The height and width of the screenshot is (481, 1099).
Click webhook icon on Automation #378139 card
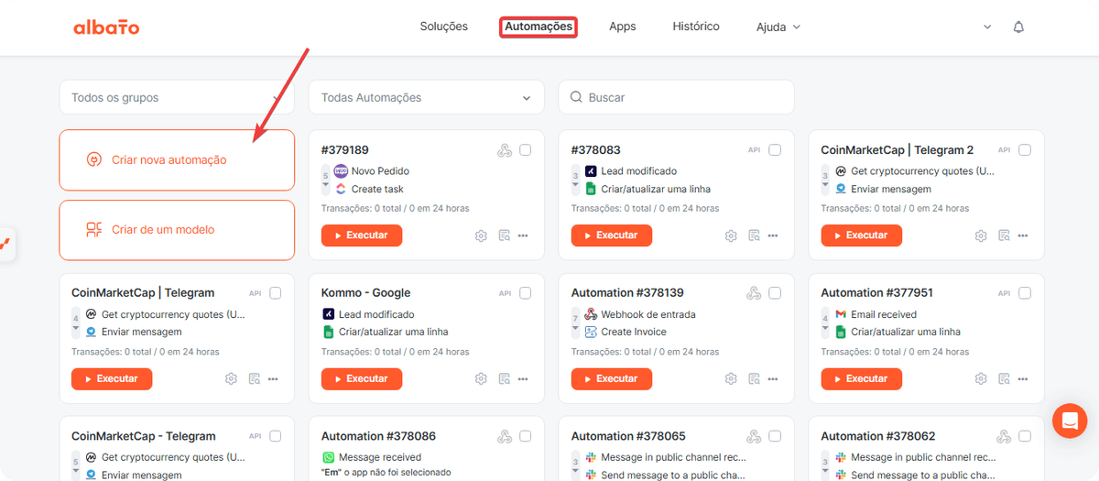753,293
